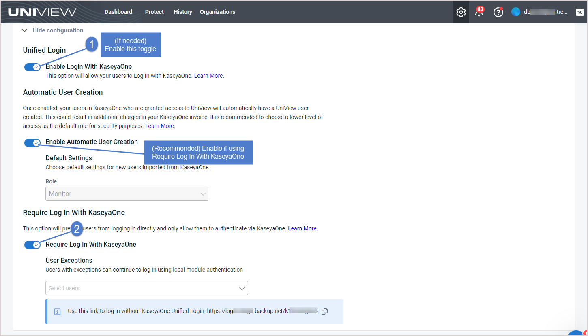Copy the unified login bypass link

(324, 311)
